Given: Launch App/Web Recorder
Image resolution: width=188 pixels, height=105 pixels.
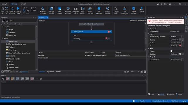Looking at the screenshot, I should point(68,10).
